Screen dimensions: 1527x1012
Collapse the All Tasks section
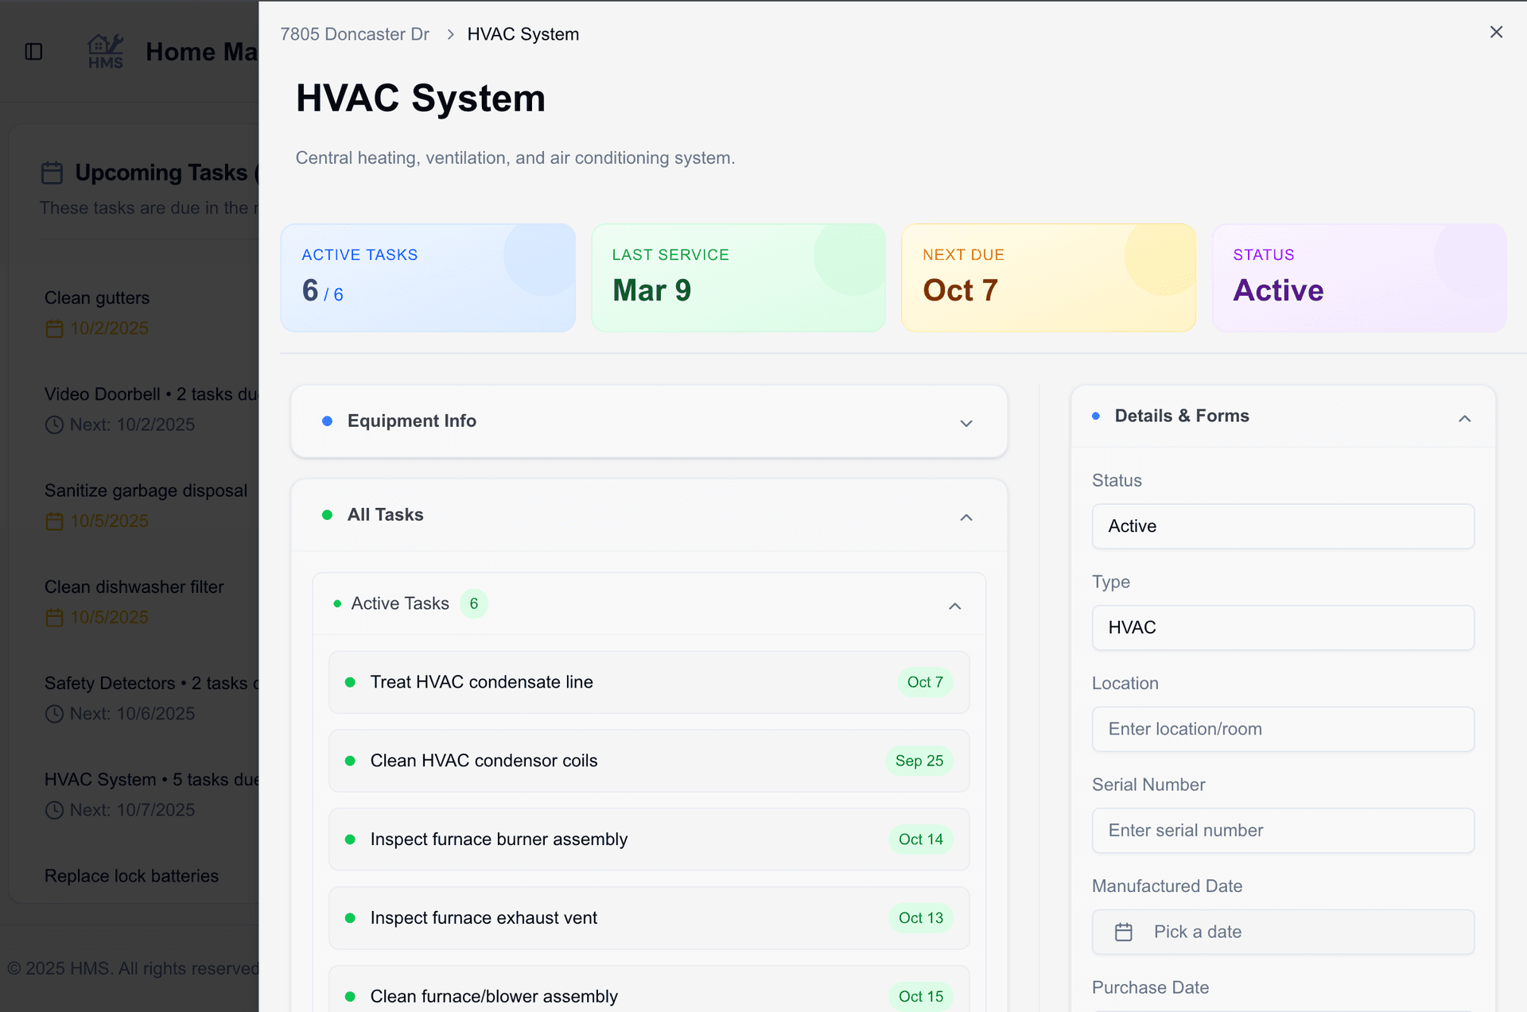pyautogui.click(x=966, y=517)
